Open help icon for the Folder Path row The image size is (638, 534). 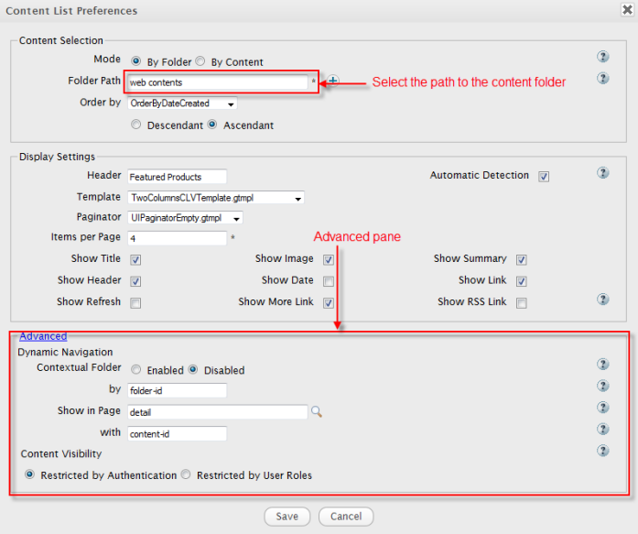tap(602, 79)
